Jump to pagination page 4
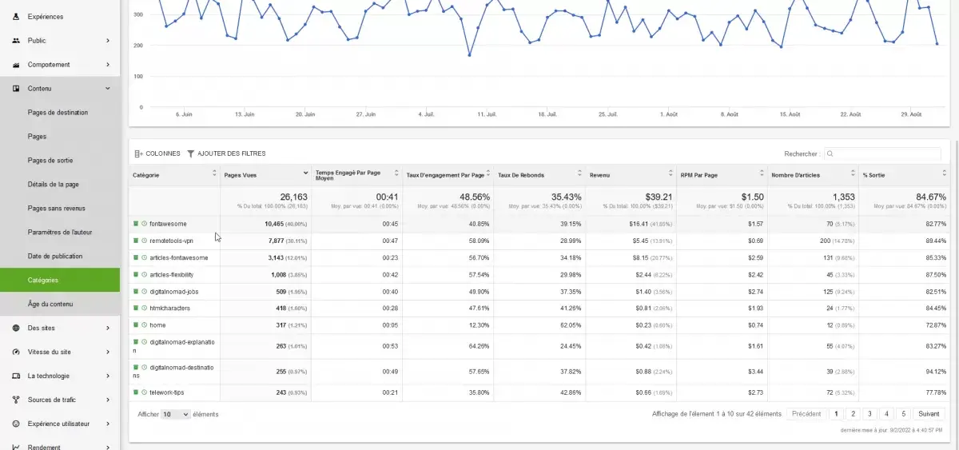959x450 pixels. [x=886, y=414]
